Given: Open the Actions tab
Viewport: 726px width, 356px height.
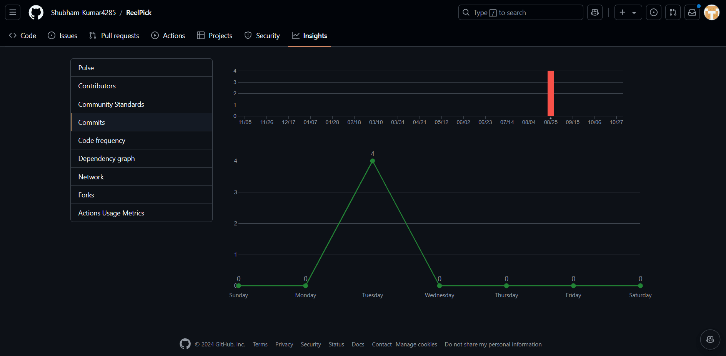Looking at the screenshot, I should coord(168,36).
